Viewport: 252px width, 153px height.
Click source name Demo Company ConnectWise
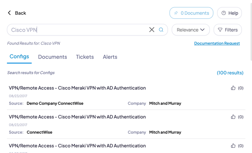click(x=55, y=103)
